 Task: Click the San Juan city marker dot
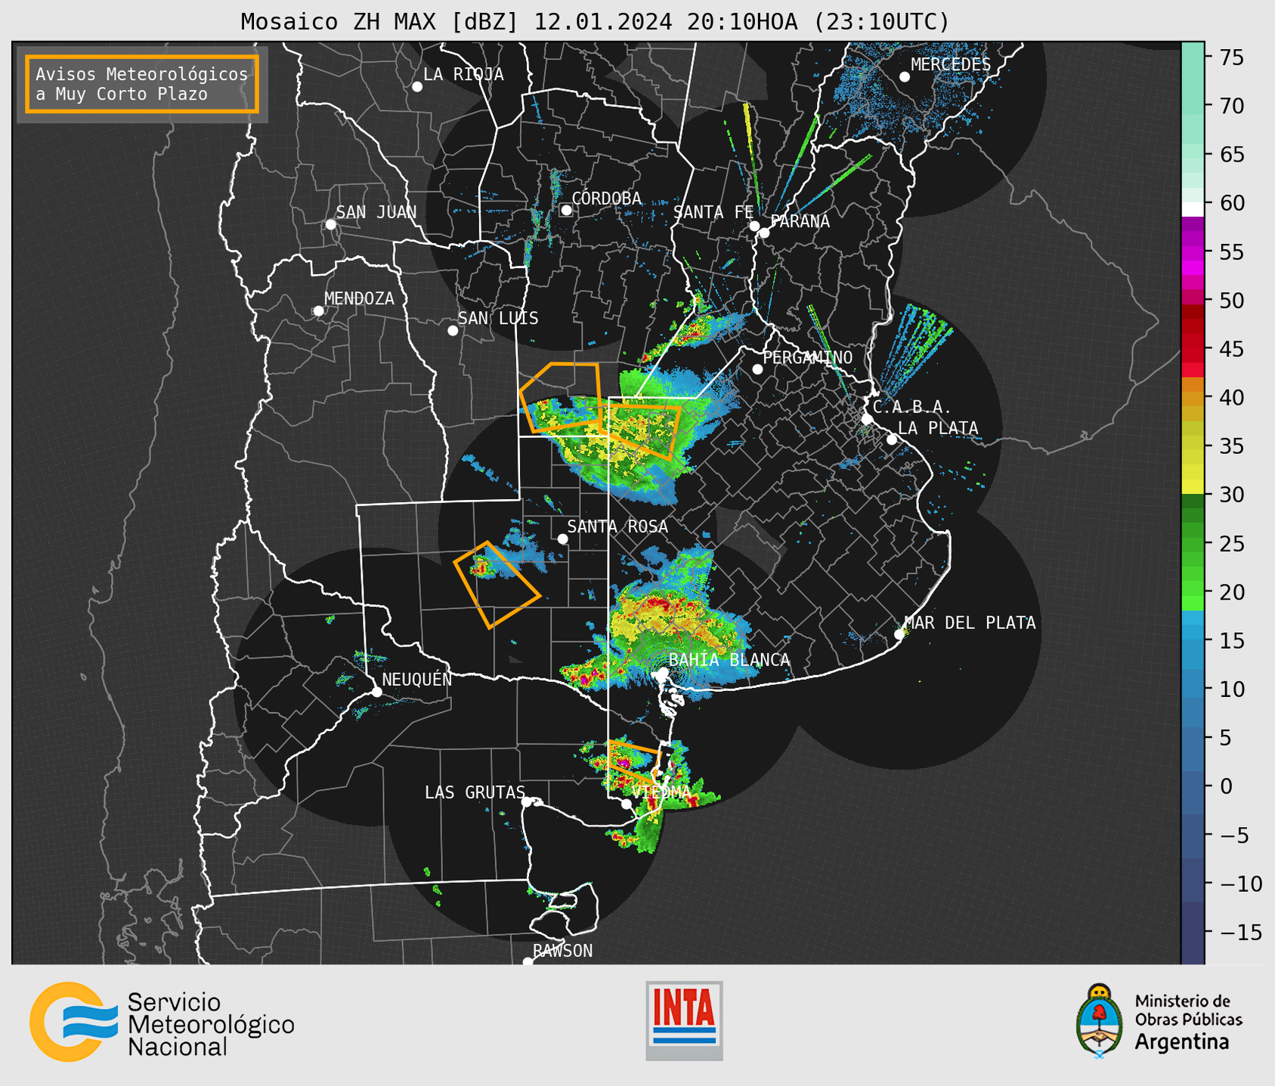[330, 224]
